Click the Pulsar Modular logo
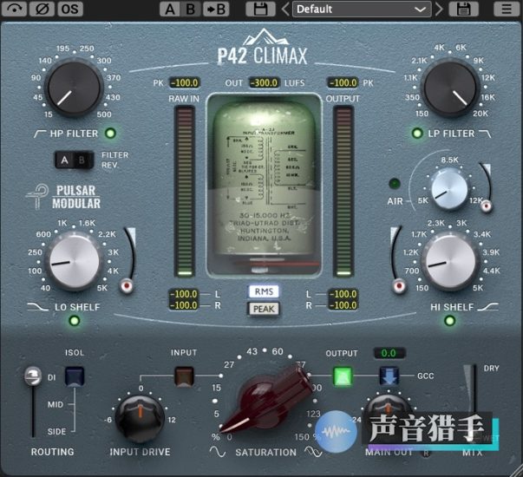This screenshot has height=477, width=523. (63, 197)
